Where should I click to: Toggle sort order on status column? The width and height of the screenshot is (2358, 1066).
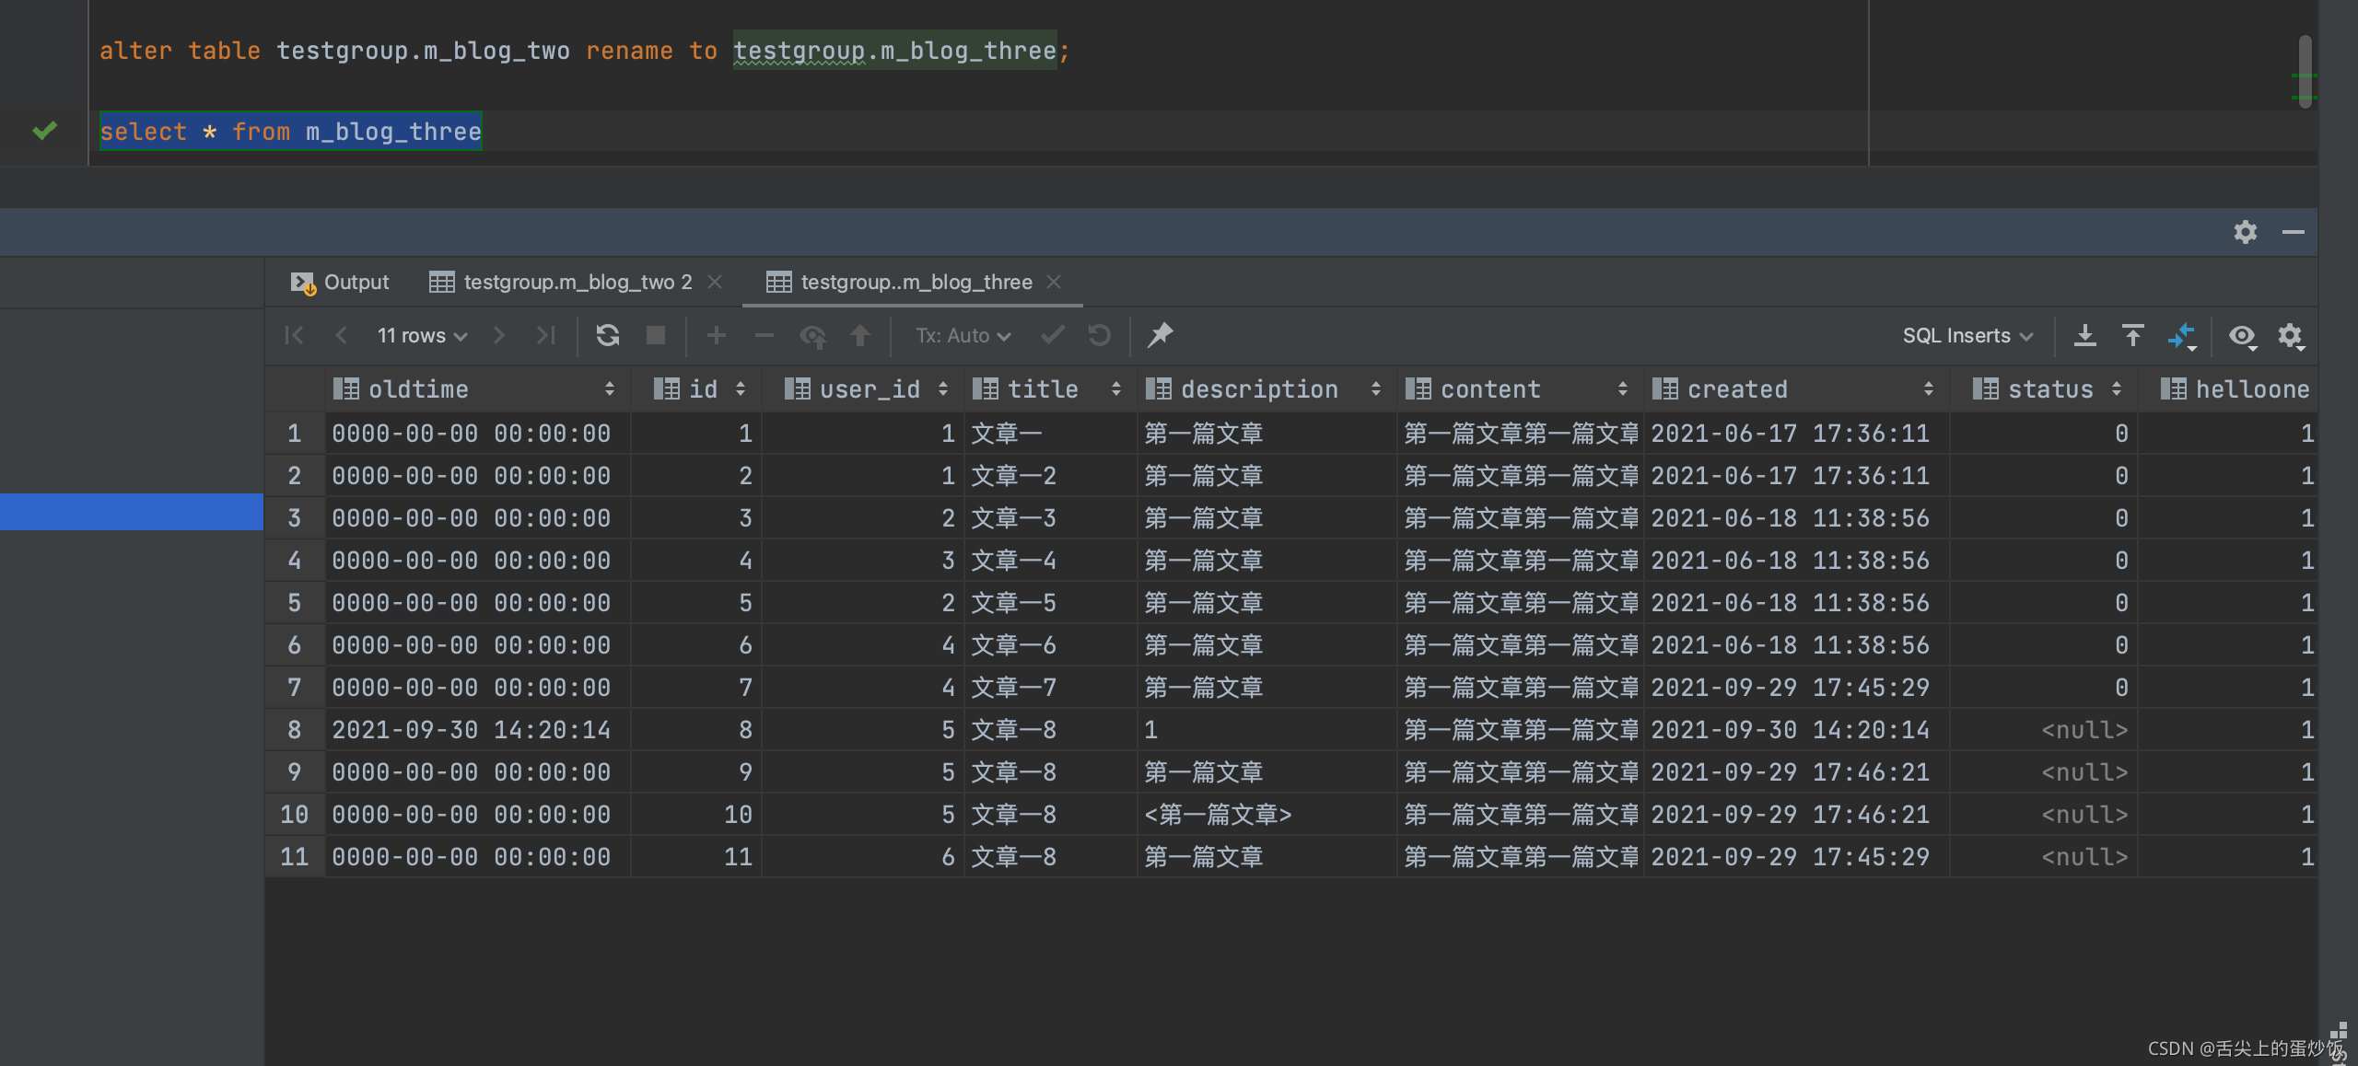point(2117,389)
